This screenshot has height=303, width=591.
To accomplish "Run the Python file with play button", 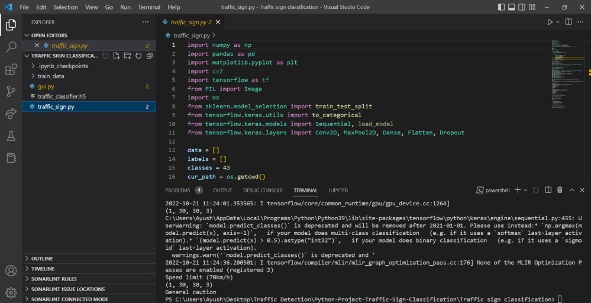I will [550, 22].
